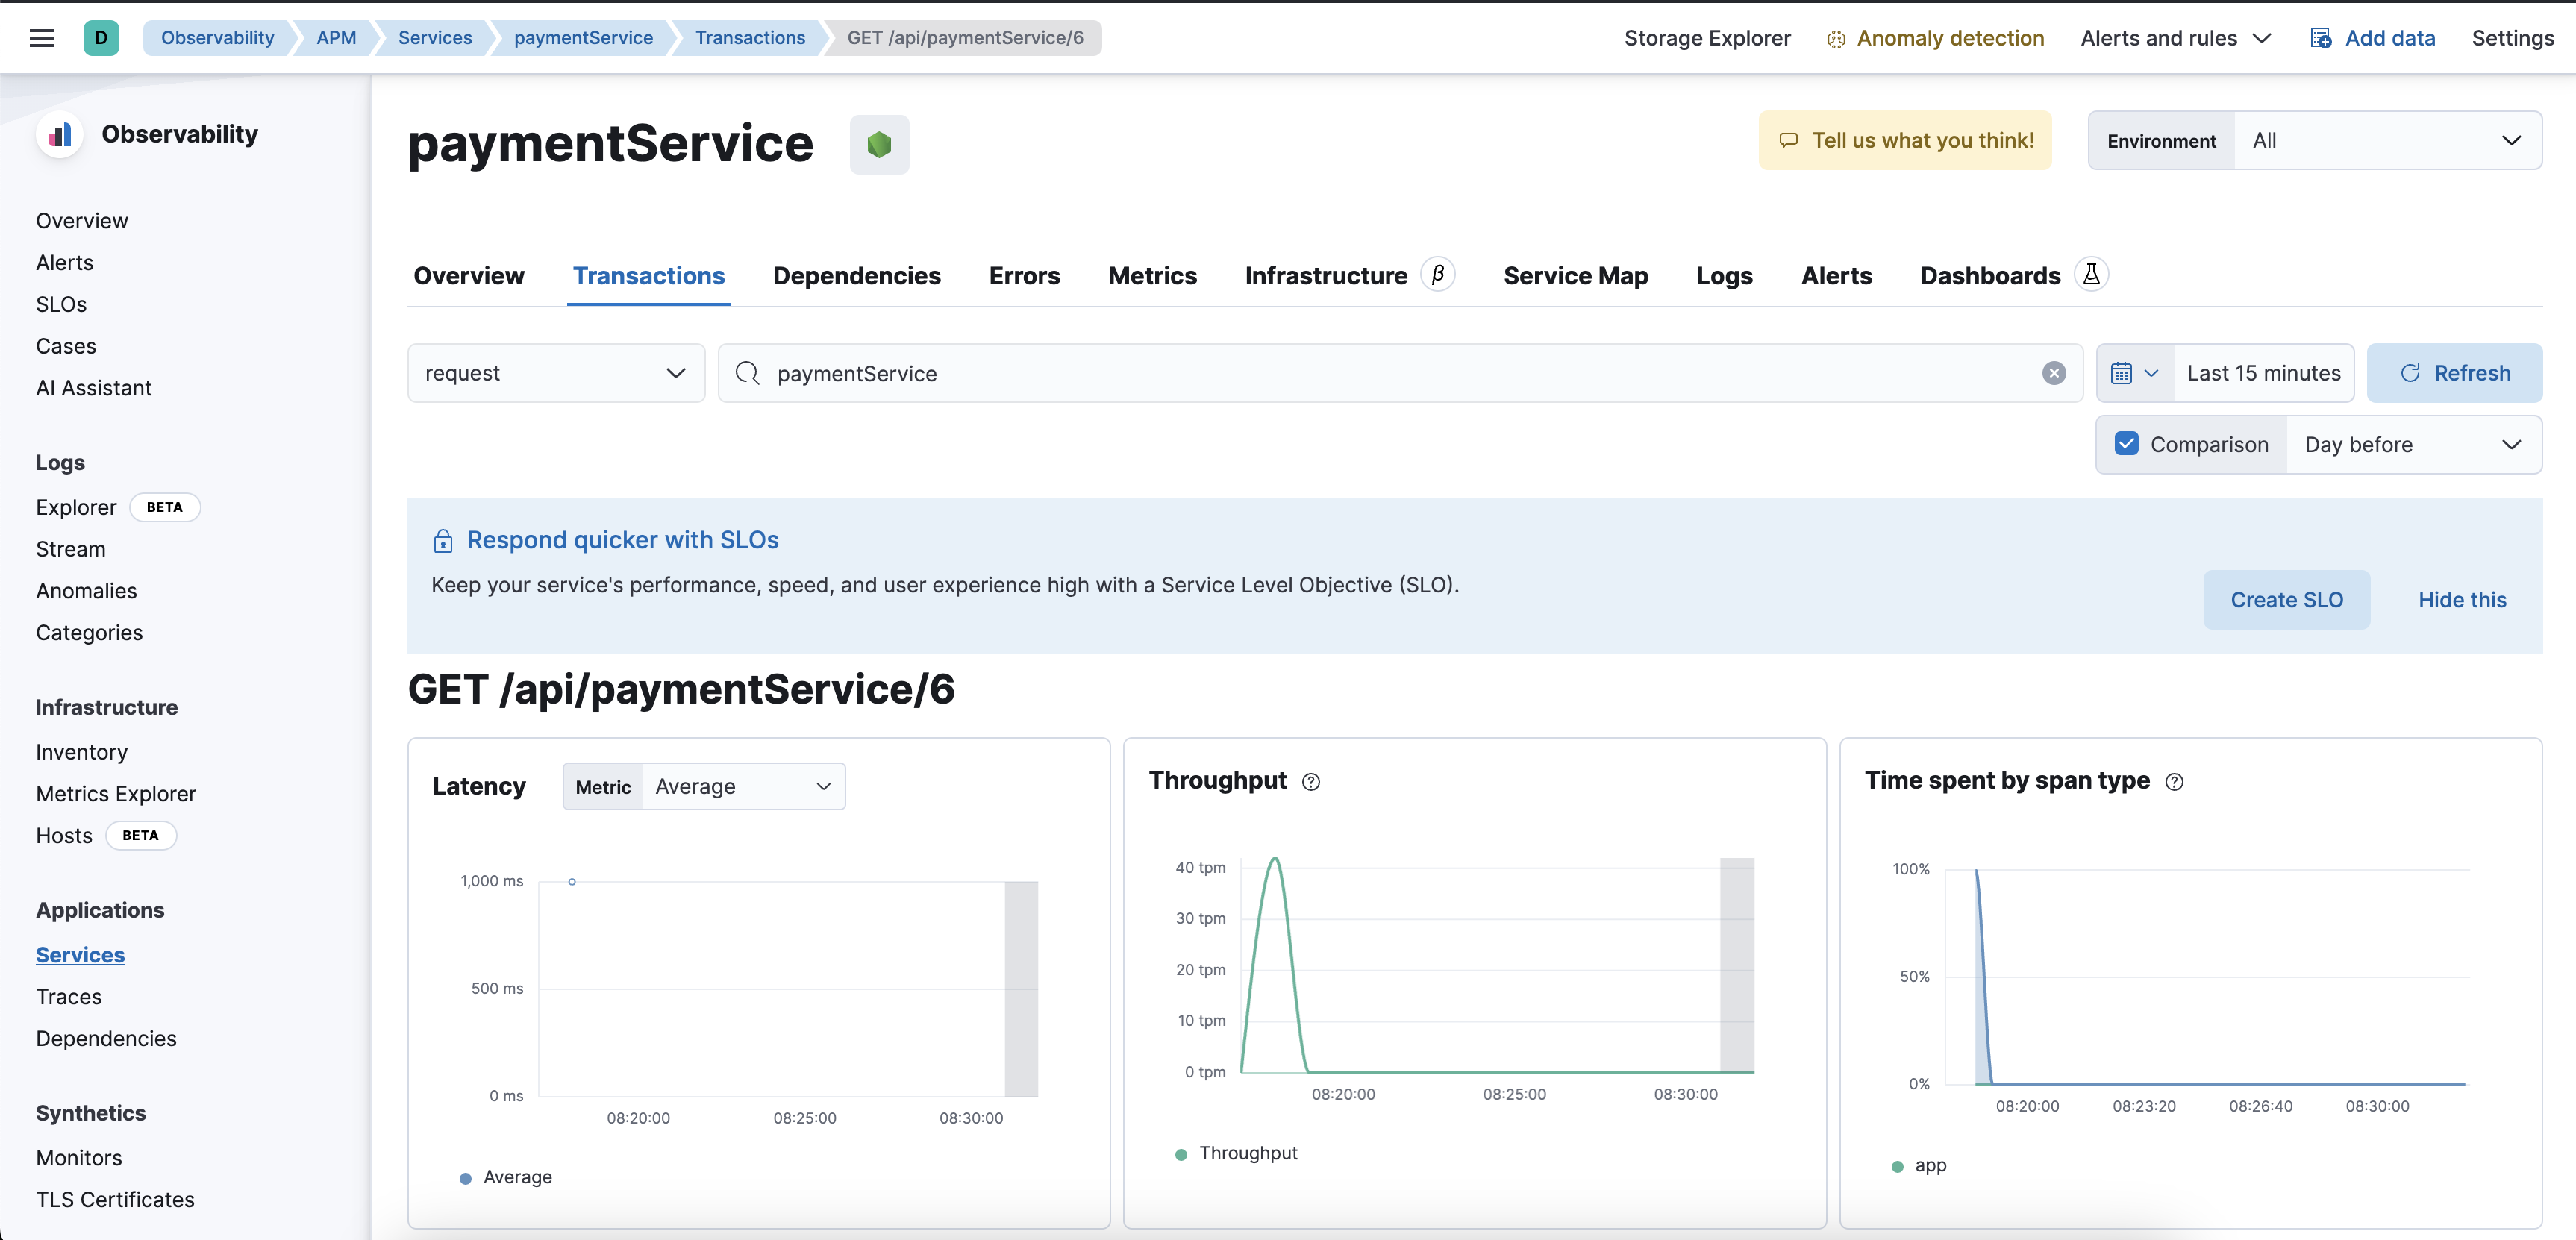
Task: Open Throughput help tooltip icon
Action: (x=1311, y=782)
